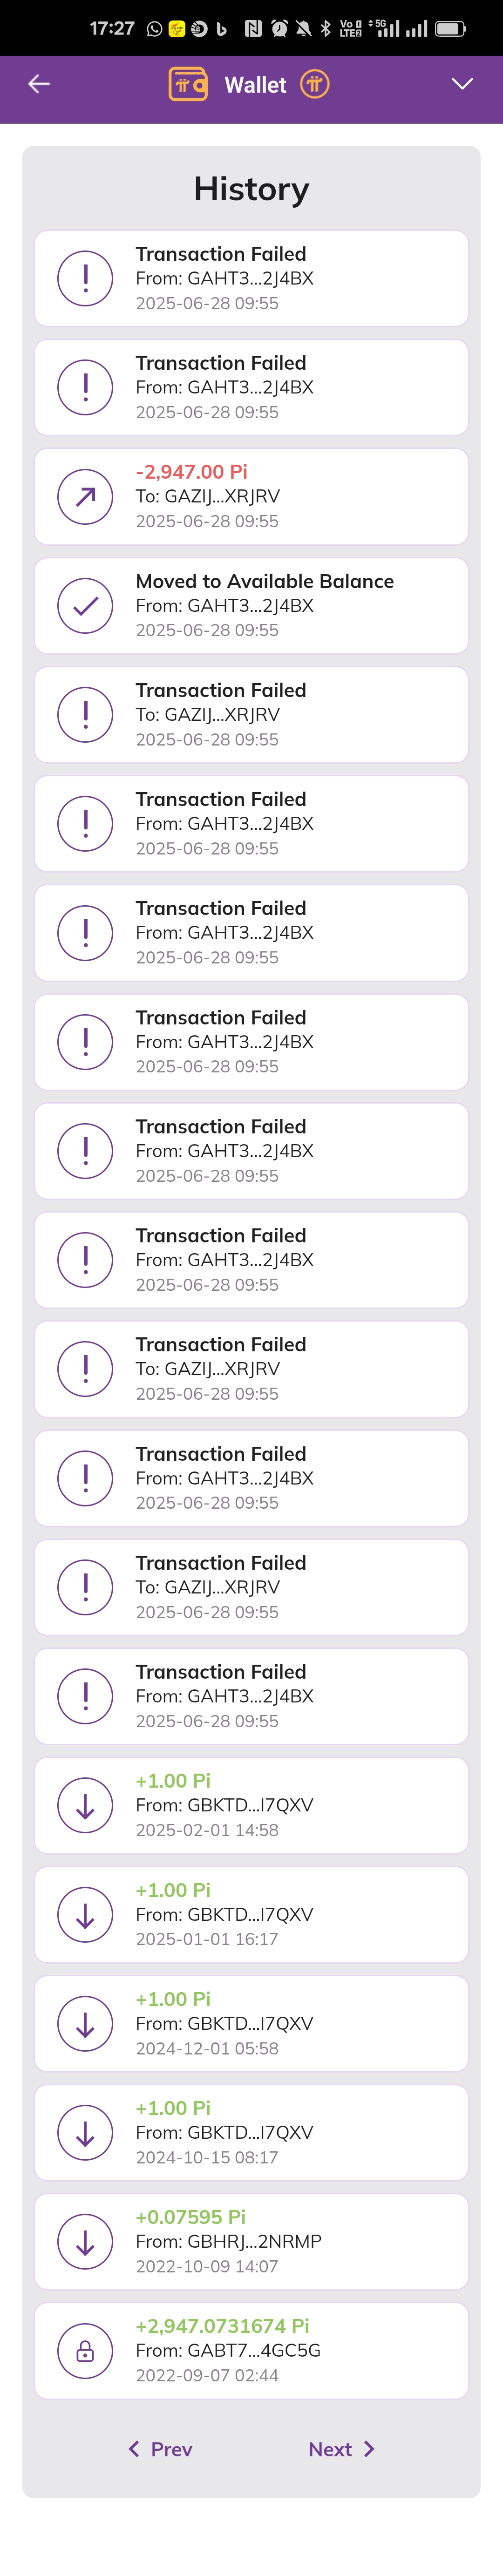Expand the Wallet header dropdown chevron

pyautogui.click(x=462, y=84)
